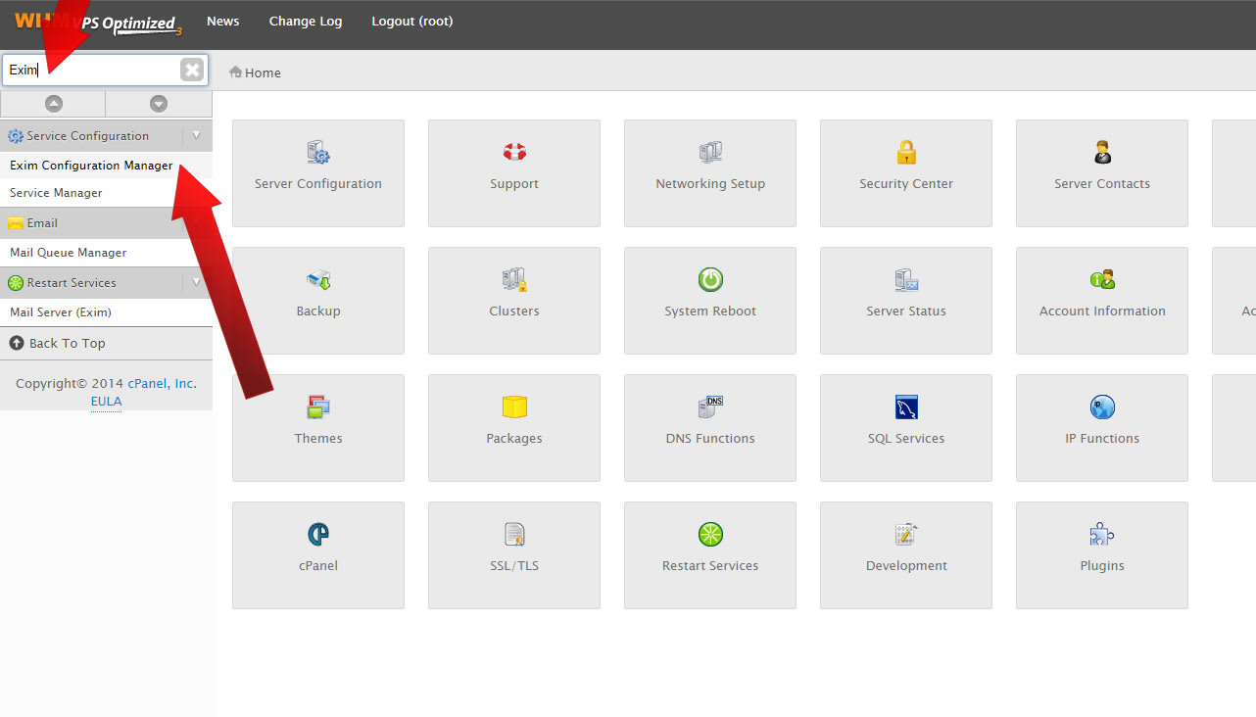The width and height of the screenshot is (1256, 717).
Task: Open the SSL/TLS certificate icon
Action: point(514,534)
